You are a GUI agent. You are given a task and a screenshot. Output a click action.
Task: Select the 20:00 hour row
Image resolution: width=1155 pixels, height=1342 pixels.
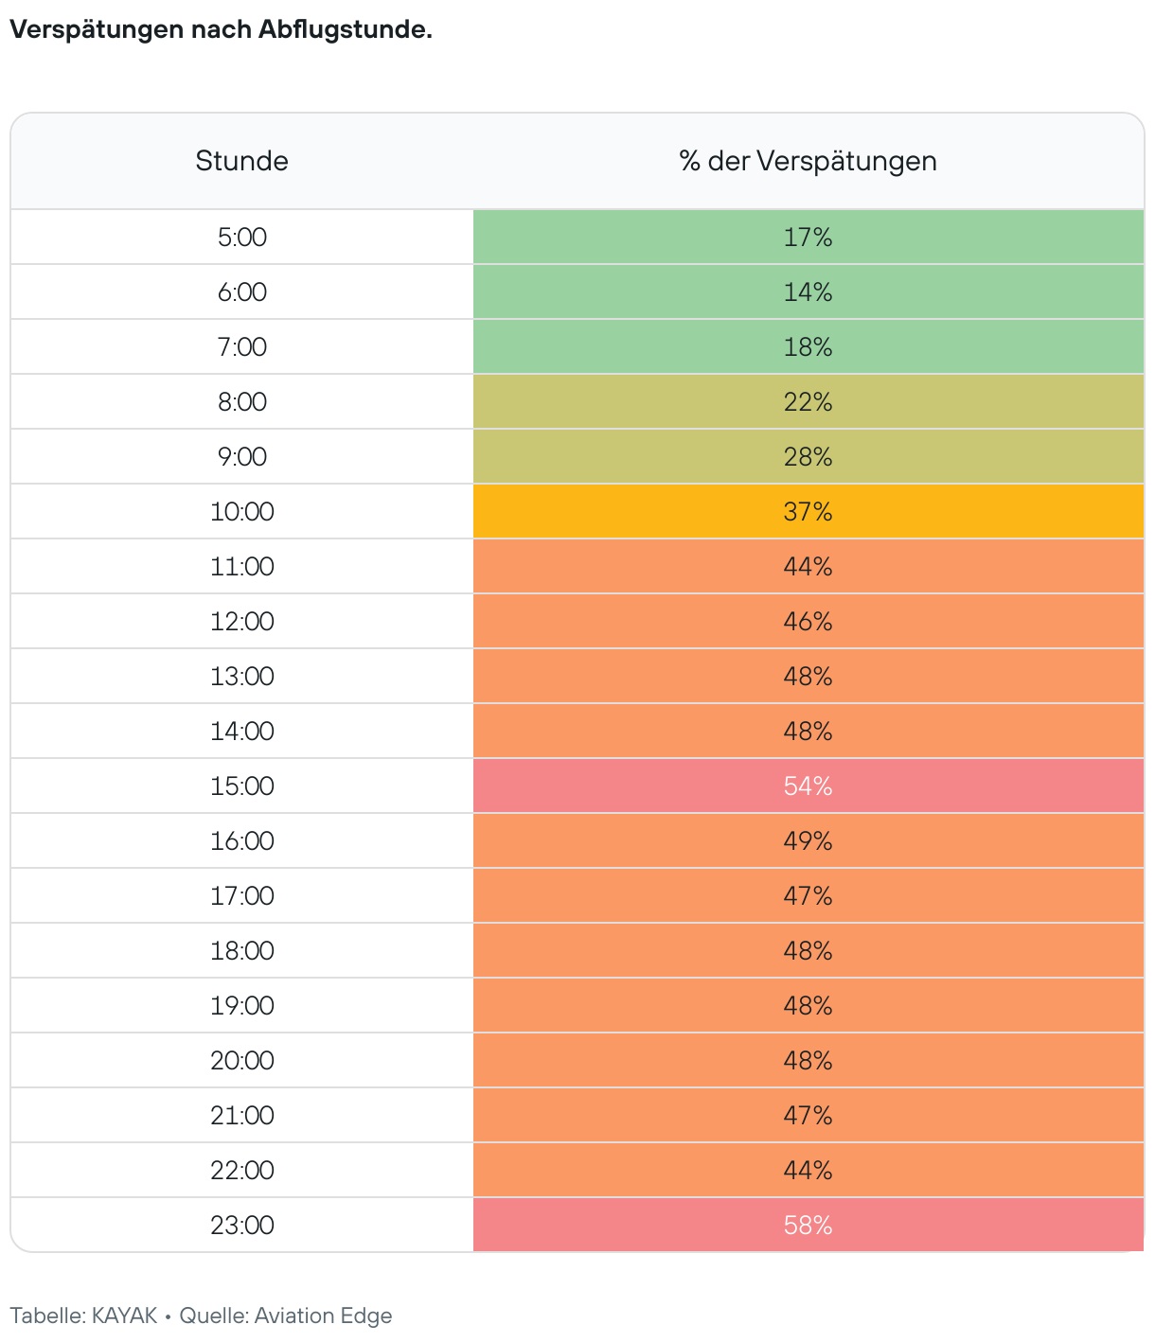click(577, 1060)
